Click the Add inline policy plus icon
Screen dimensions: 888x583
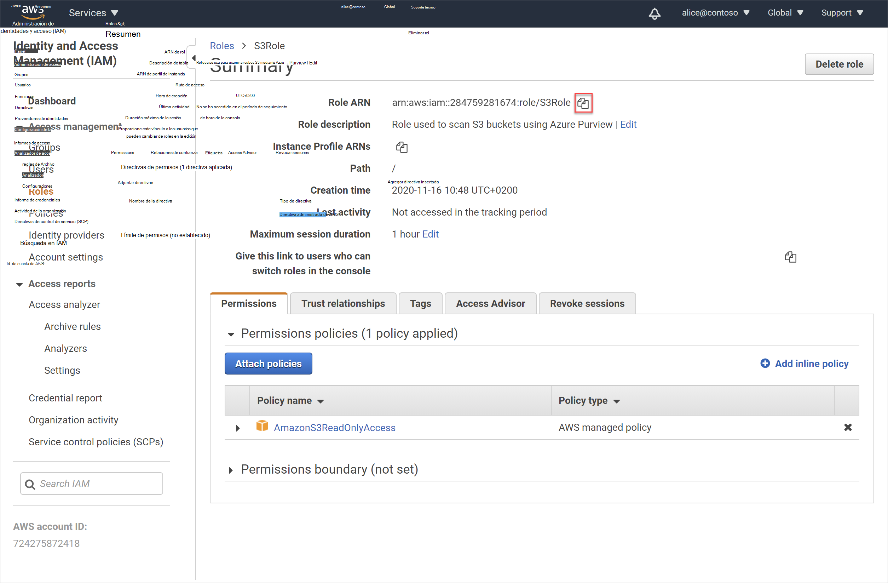click(x=765, y=363)
